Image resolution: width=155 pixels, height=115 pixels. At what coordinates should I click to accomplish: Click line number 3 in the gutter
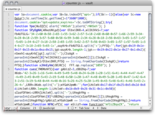coord(9,26)
